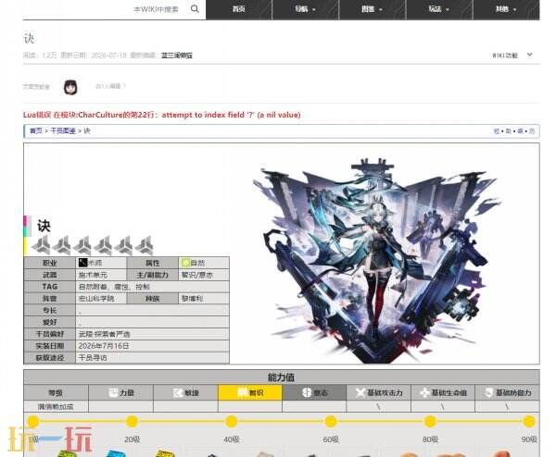Expand the 其他 dropdown menu
This screenshot has height=457, width=556.
click(506, 9)
